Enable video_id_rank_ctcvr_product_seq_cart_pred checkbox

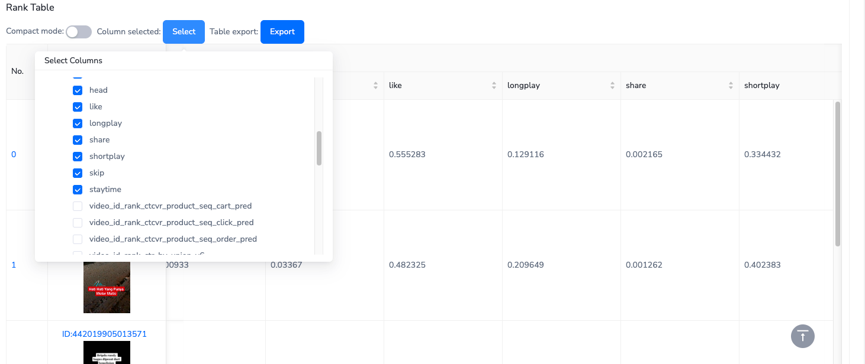(x=78, y=206)
